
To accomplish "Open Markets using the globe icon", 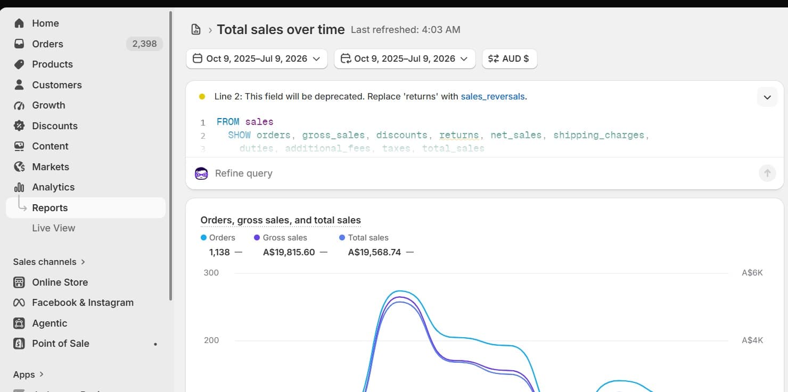I will tap(19, 166).
